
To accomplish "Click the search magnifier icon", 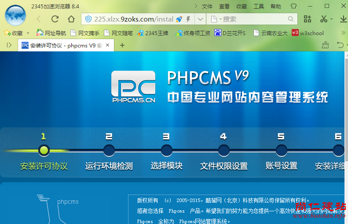I will (x=291, y=19).
